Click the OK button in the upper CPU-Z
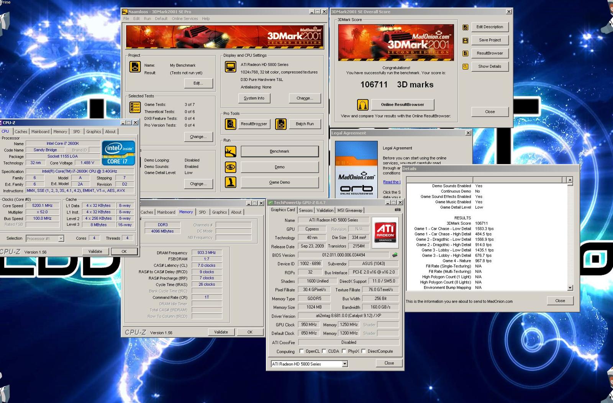Image resolution: width=613 pixels, height=403 pixels. click(x=124, y=252)
